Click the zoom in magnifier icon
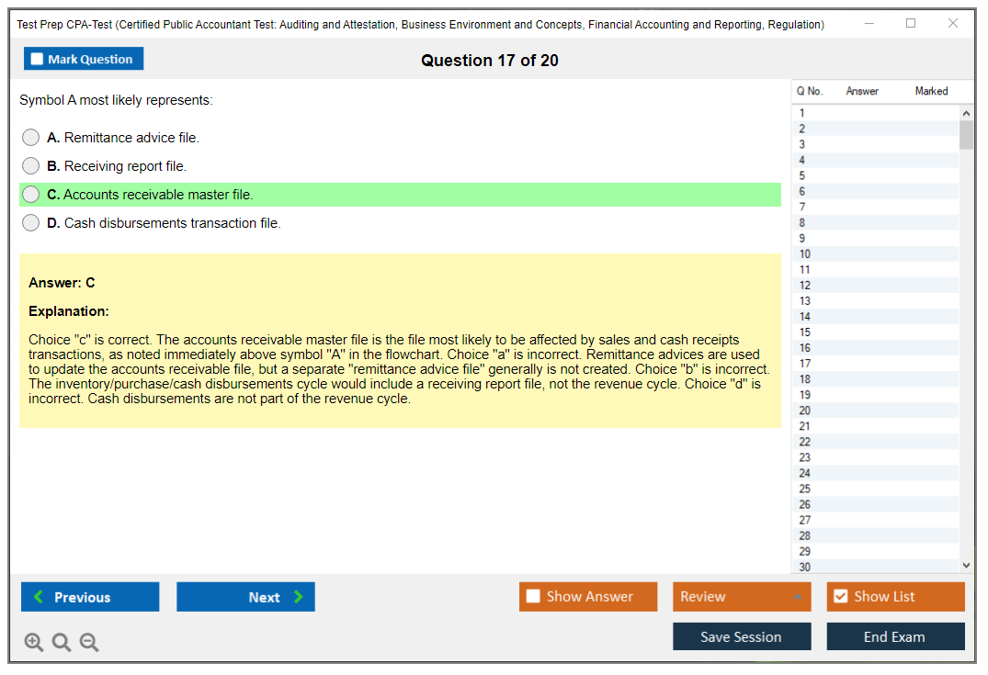The image size is (988, 675). point(34,643)
